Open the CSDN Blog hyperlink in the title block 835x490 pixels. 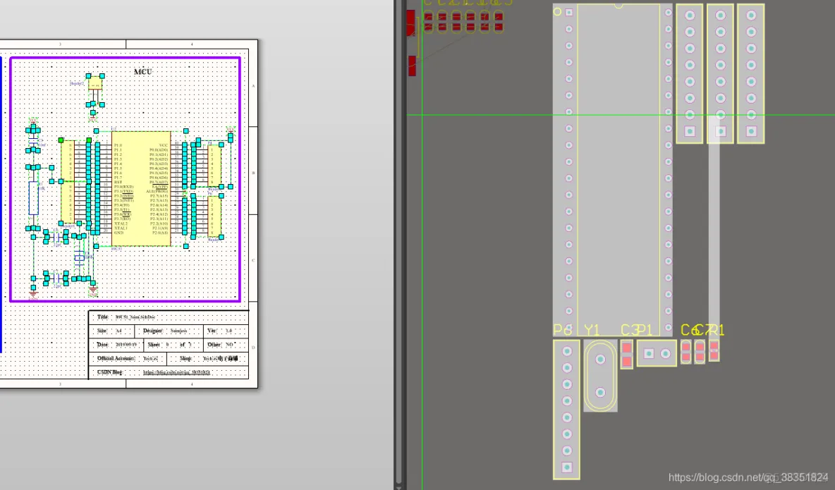click(176, 372)
